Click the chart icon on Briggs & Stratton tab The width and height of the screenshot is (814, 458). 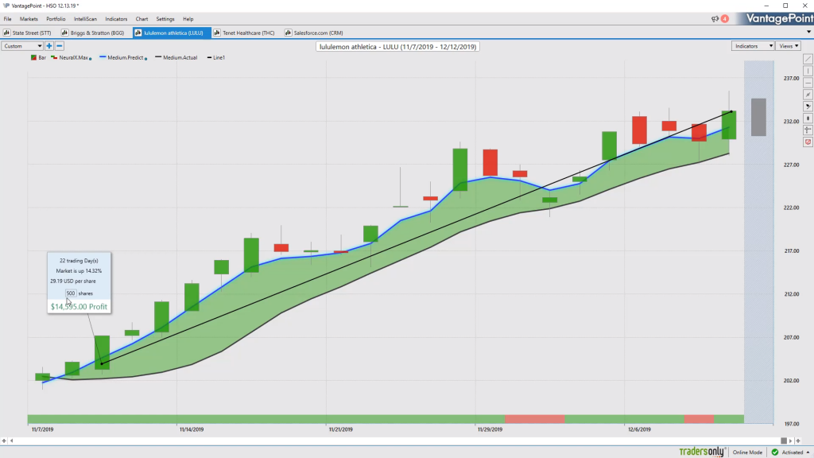coord(65,33)
